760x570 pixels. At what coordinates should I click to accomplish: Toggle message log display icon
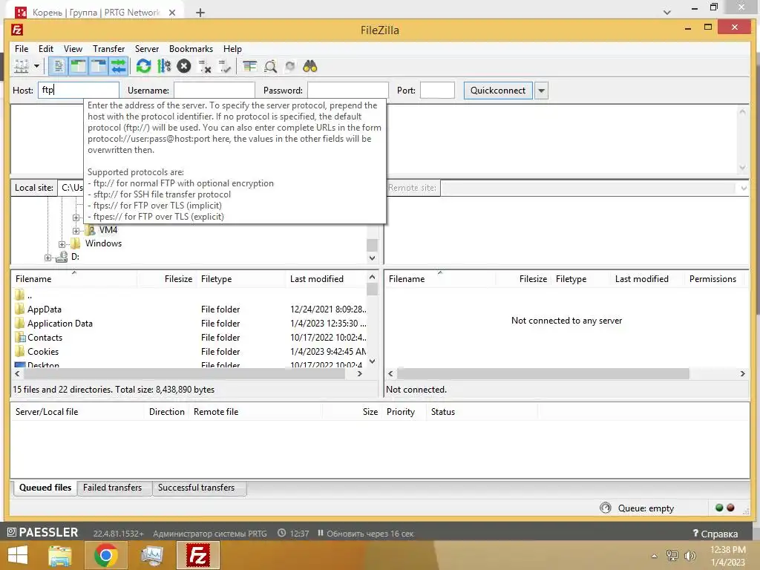[58, 66]
